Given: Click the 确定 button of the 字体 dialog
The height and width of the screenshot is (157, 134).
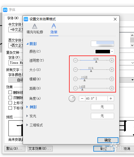Looking at the screenshot, I should (104, 149).
